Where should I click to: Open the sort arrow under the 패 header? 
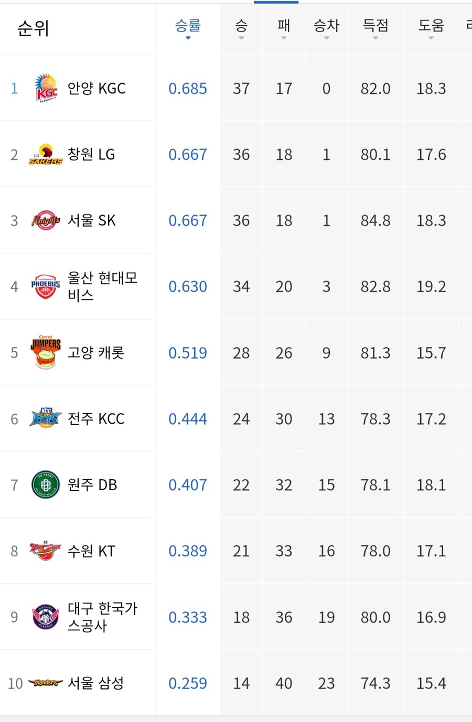pyautogui.click(x=283, y=38)
